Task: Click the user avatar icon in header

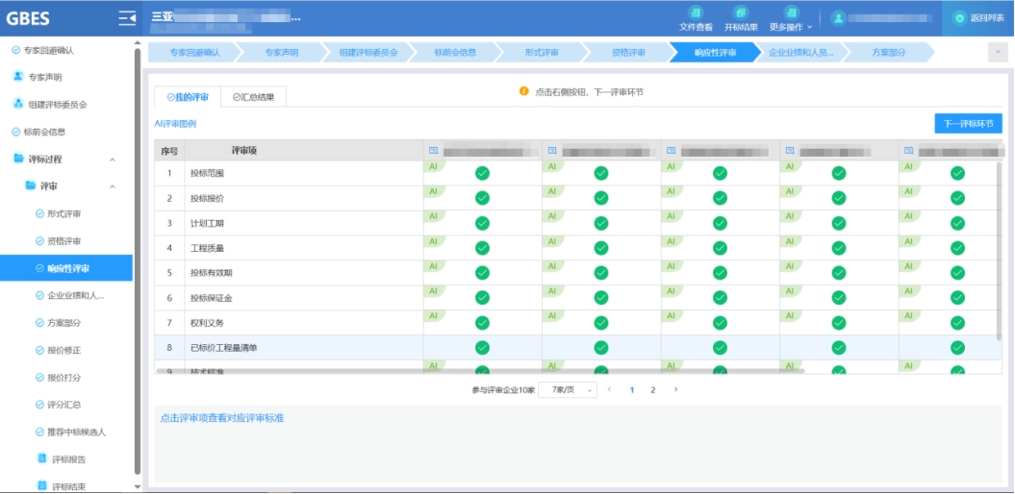Action: (x=838, y=18)
